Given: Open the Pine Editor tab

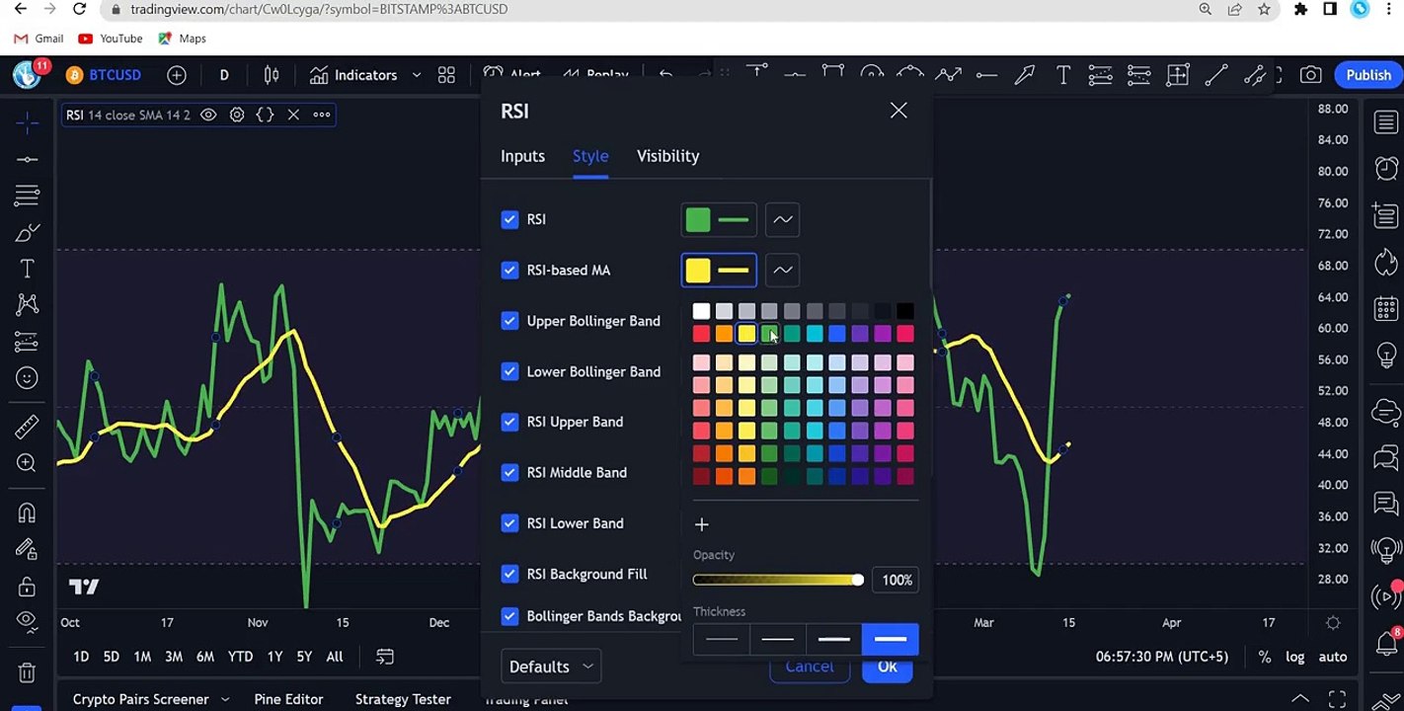Looking at the screenshot, I should pos(288,699).
